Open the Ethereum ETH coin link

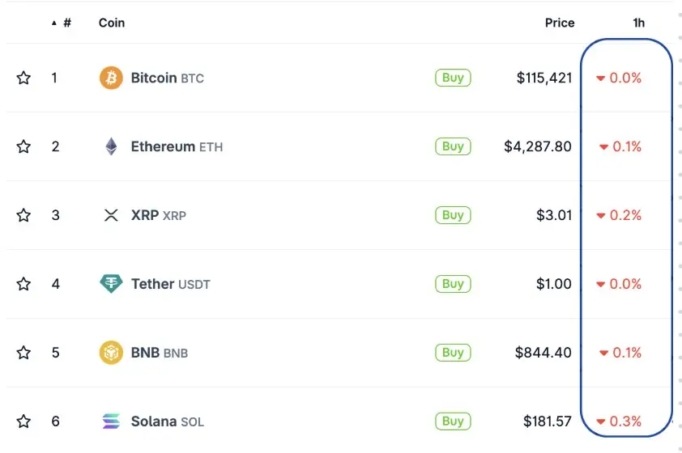[x=177, y=146]
